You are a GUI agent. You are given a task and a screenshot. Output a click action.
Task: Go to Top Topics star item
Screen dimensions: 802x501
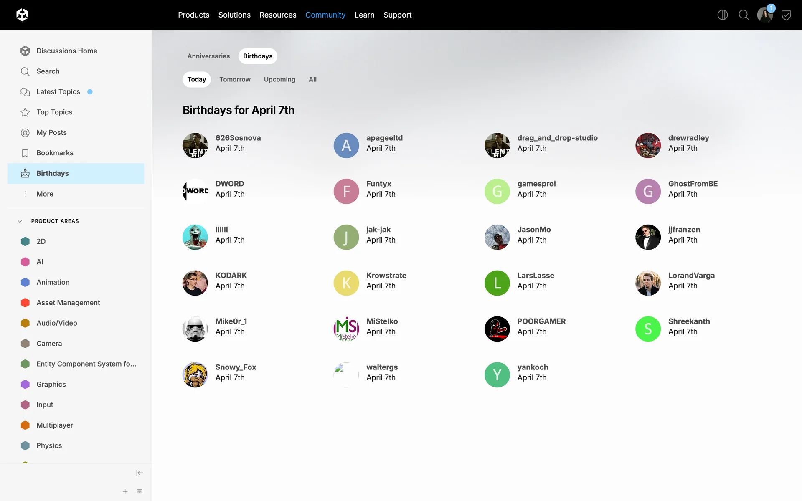[x=54, y=112]
